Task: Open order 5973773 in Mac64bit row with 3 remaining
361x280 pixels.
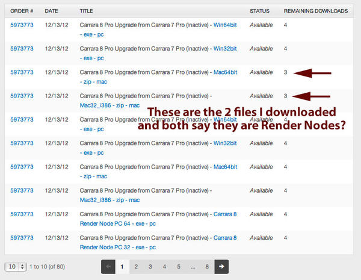Action: 22,72
